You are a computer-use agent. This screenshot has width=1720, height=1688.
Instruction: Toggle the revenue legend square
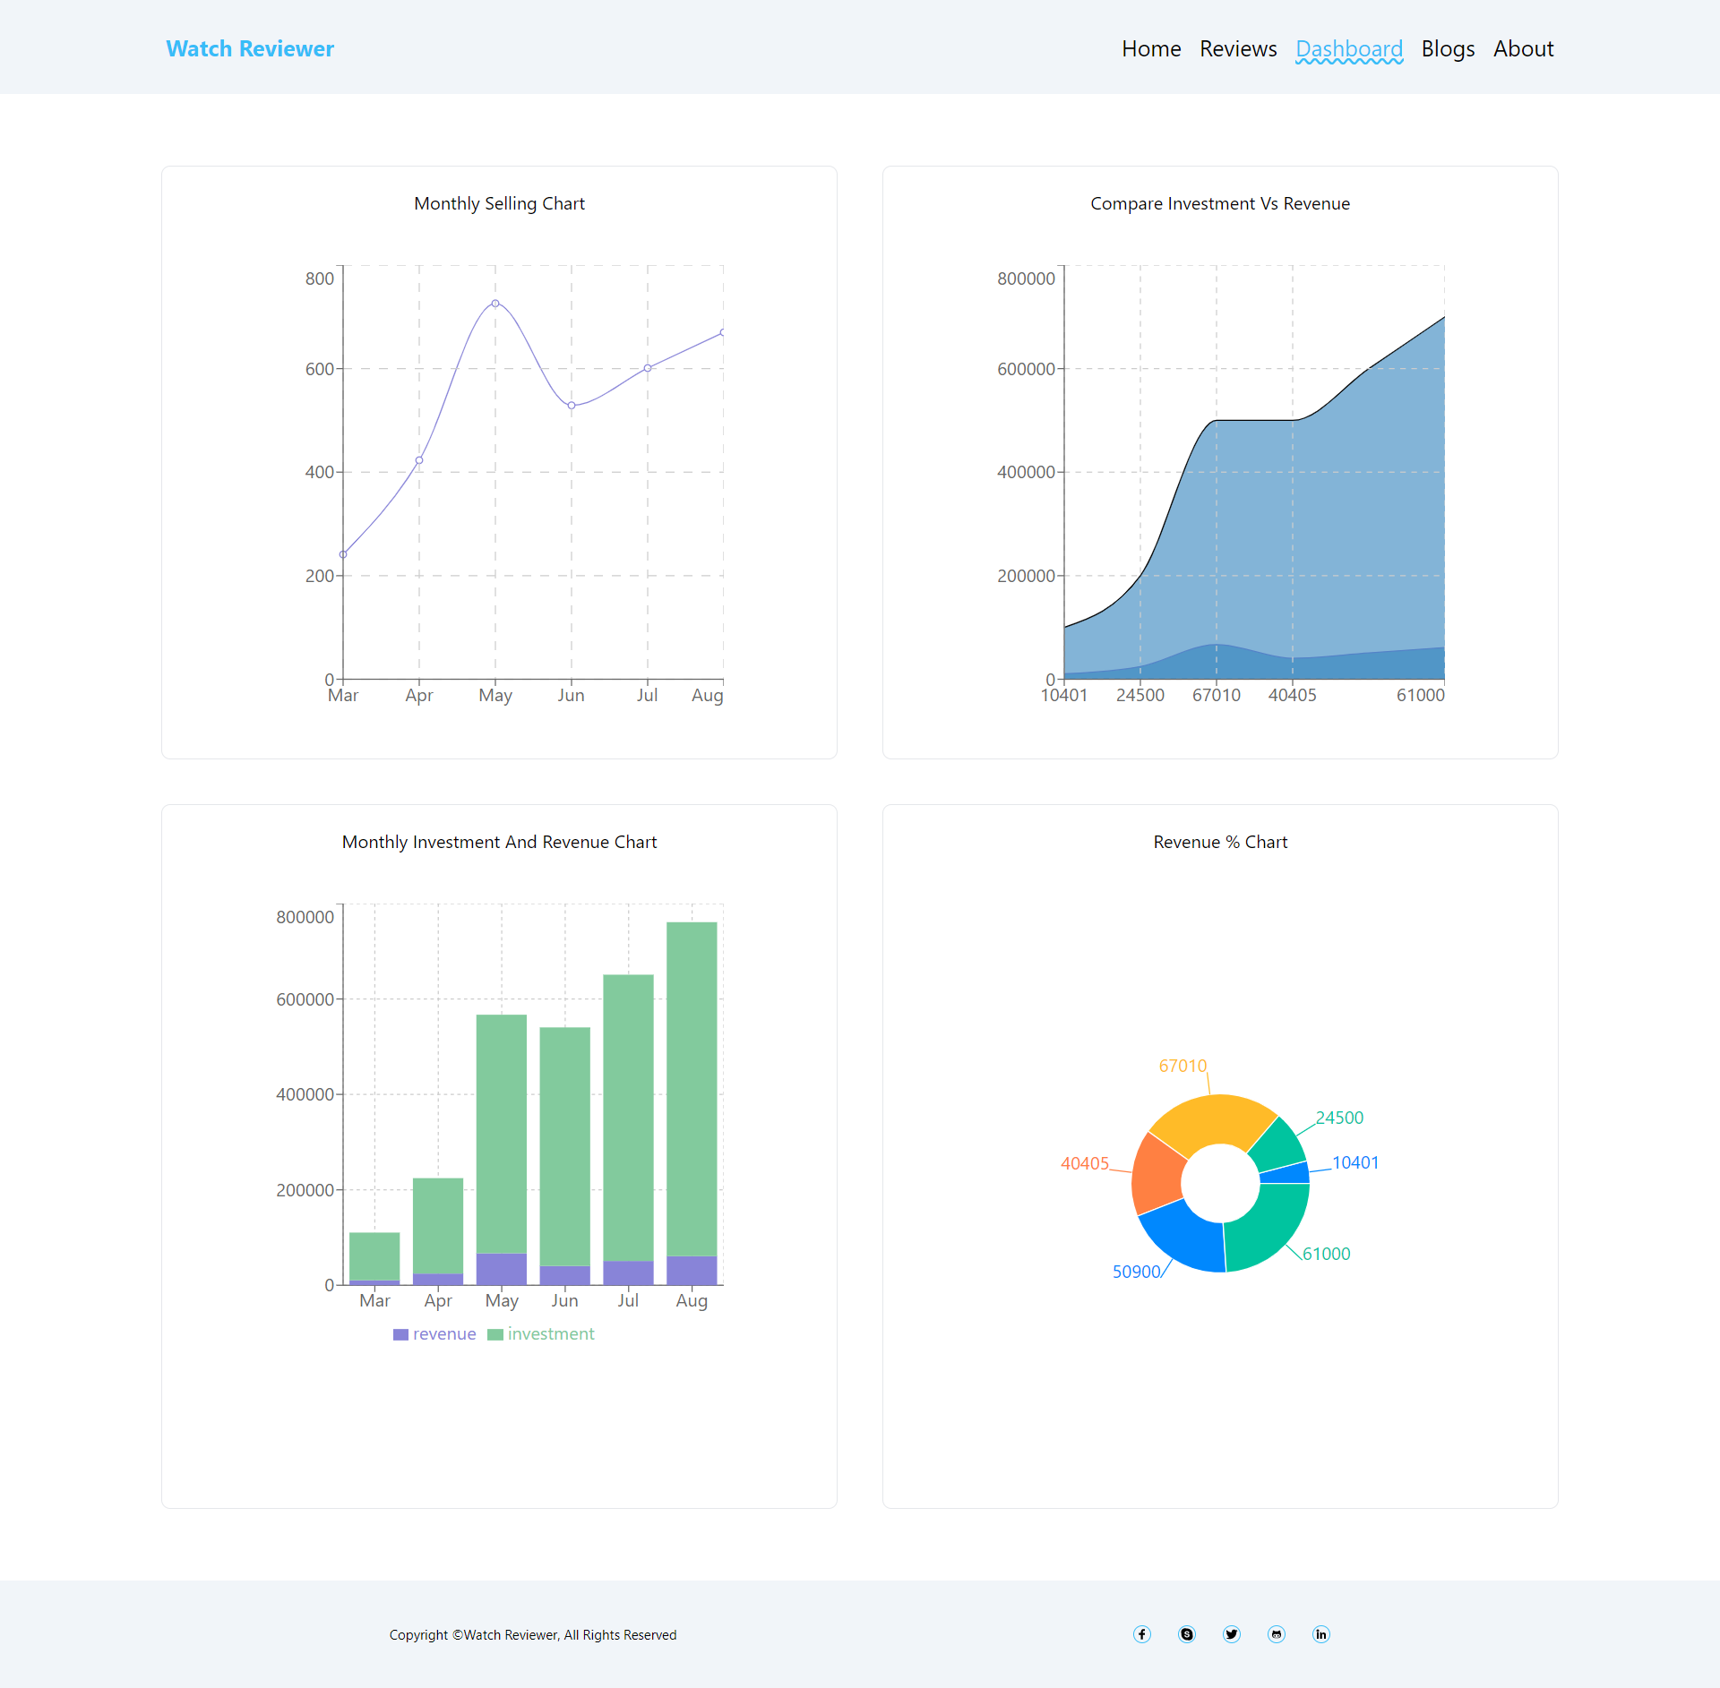[400, 1334]
